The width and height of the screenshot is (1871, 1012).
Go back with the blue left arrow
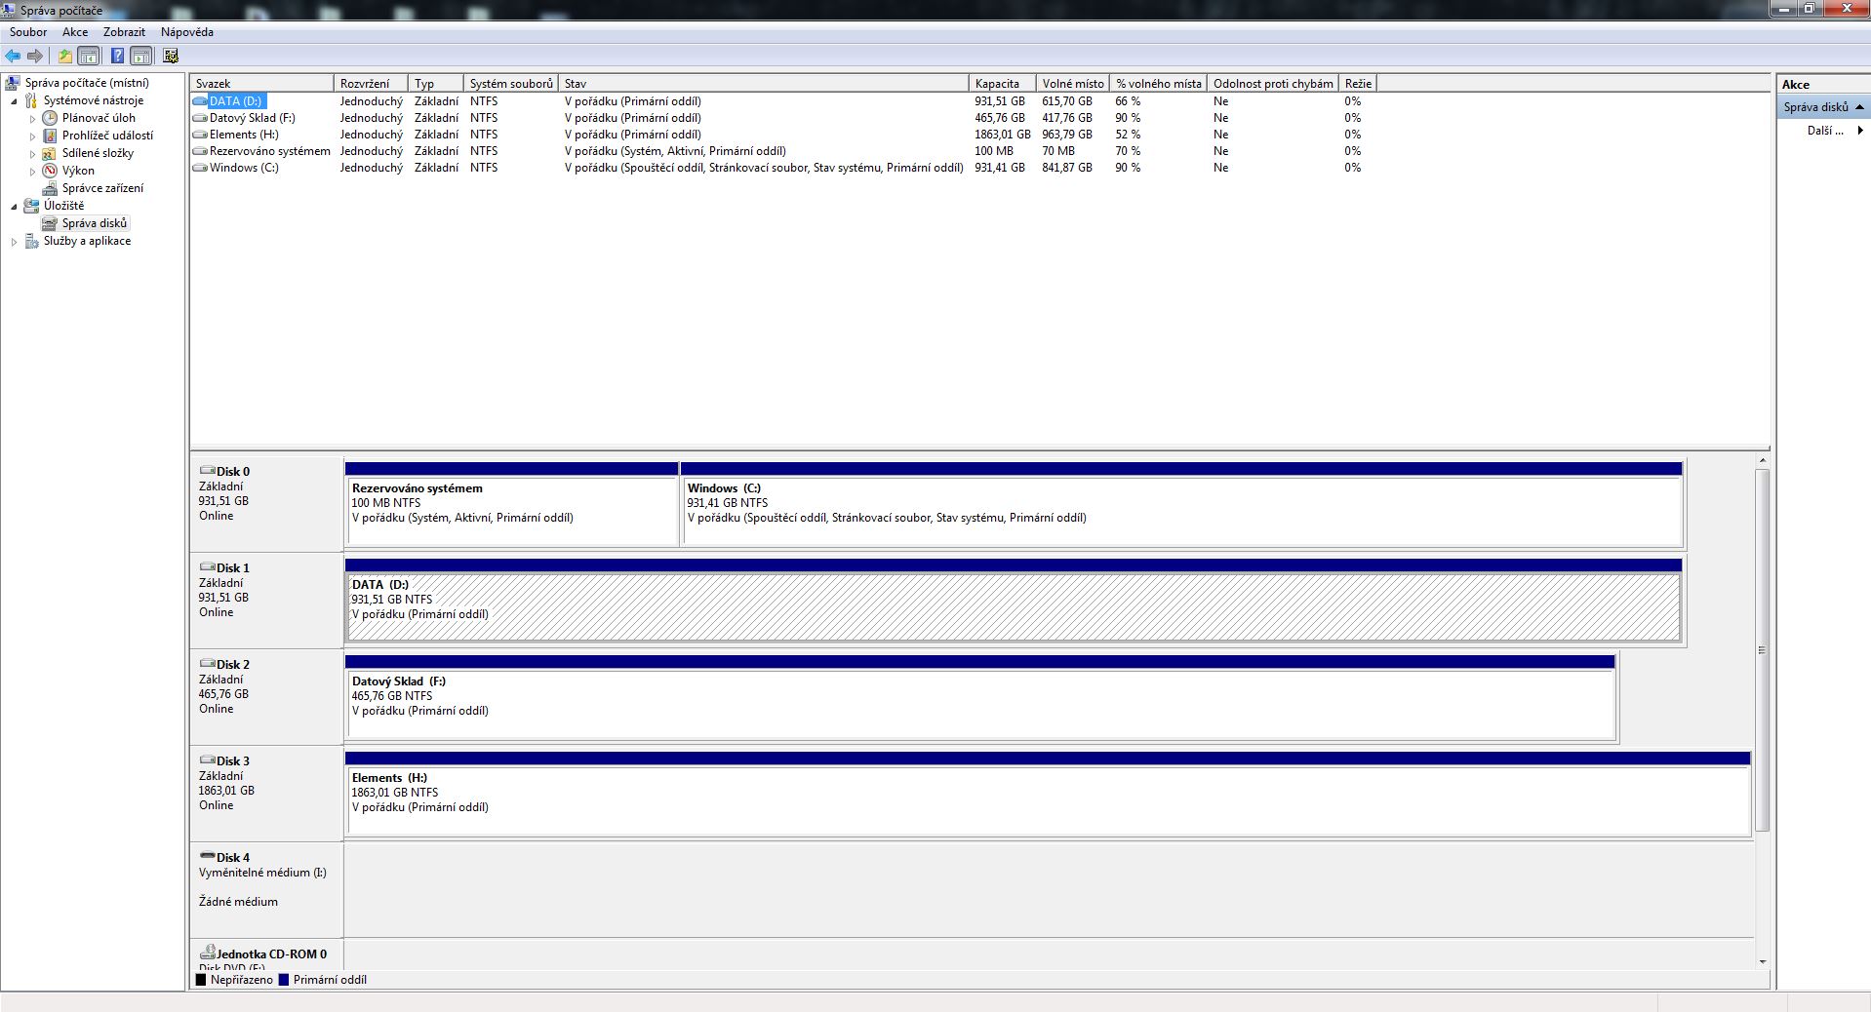coord(13,57)
